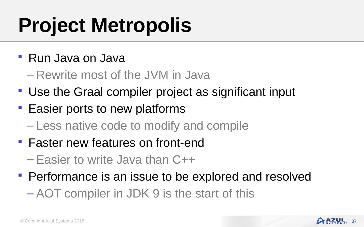The width and height of the screenshot is (364, 227).
Task: Click the Performance is an issue bullet text
Action: 170,177
